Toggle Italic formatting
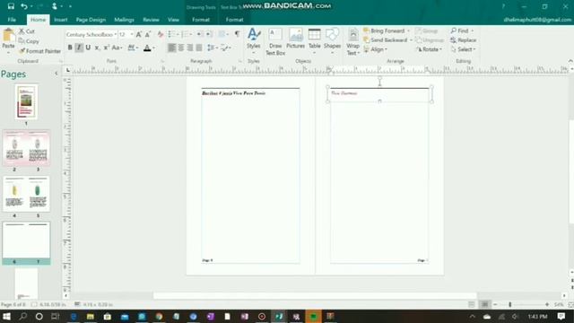 coord(79,48)
